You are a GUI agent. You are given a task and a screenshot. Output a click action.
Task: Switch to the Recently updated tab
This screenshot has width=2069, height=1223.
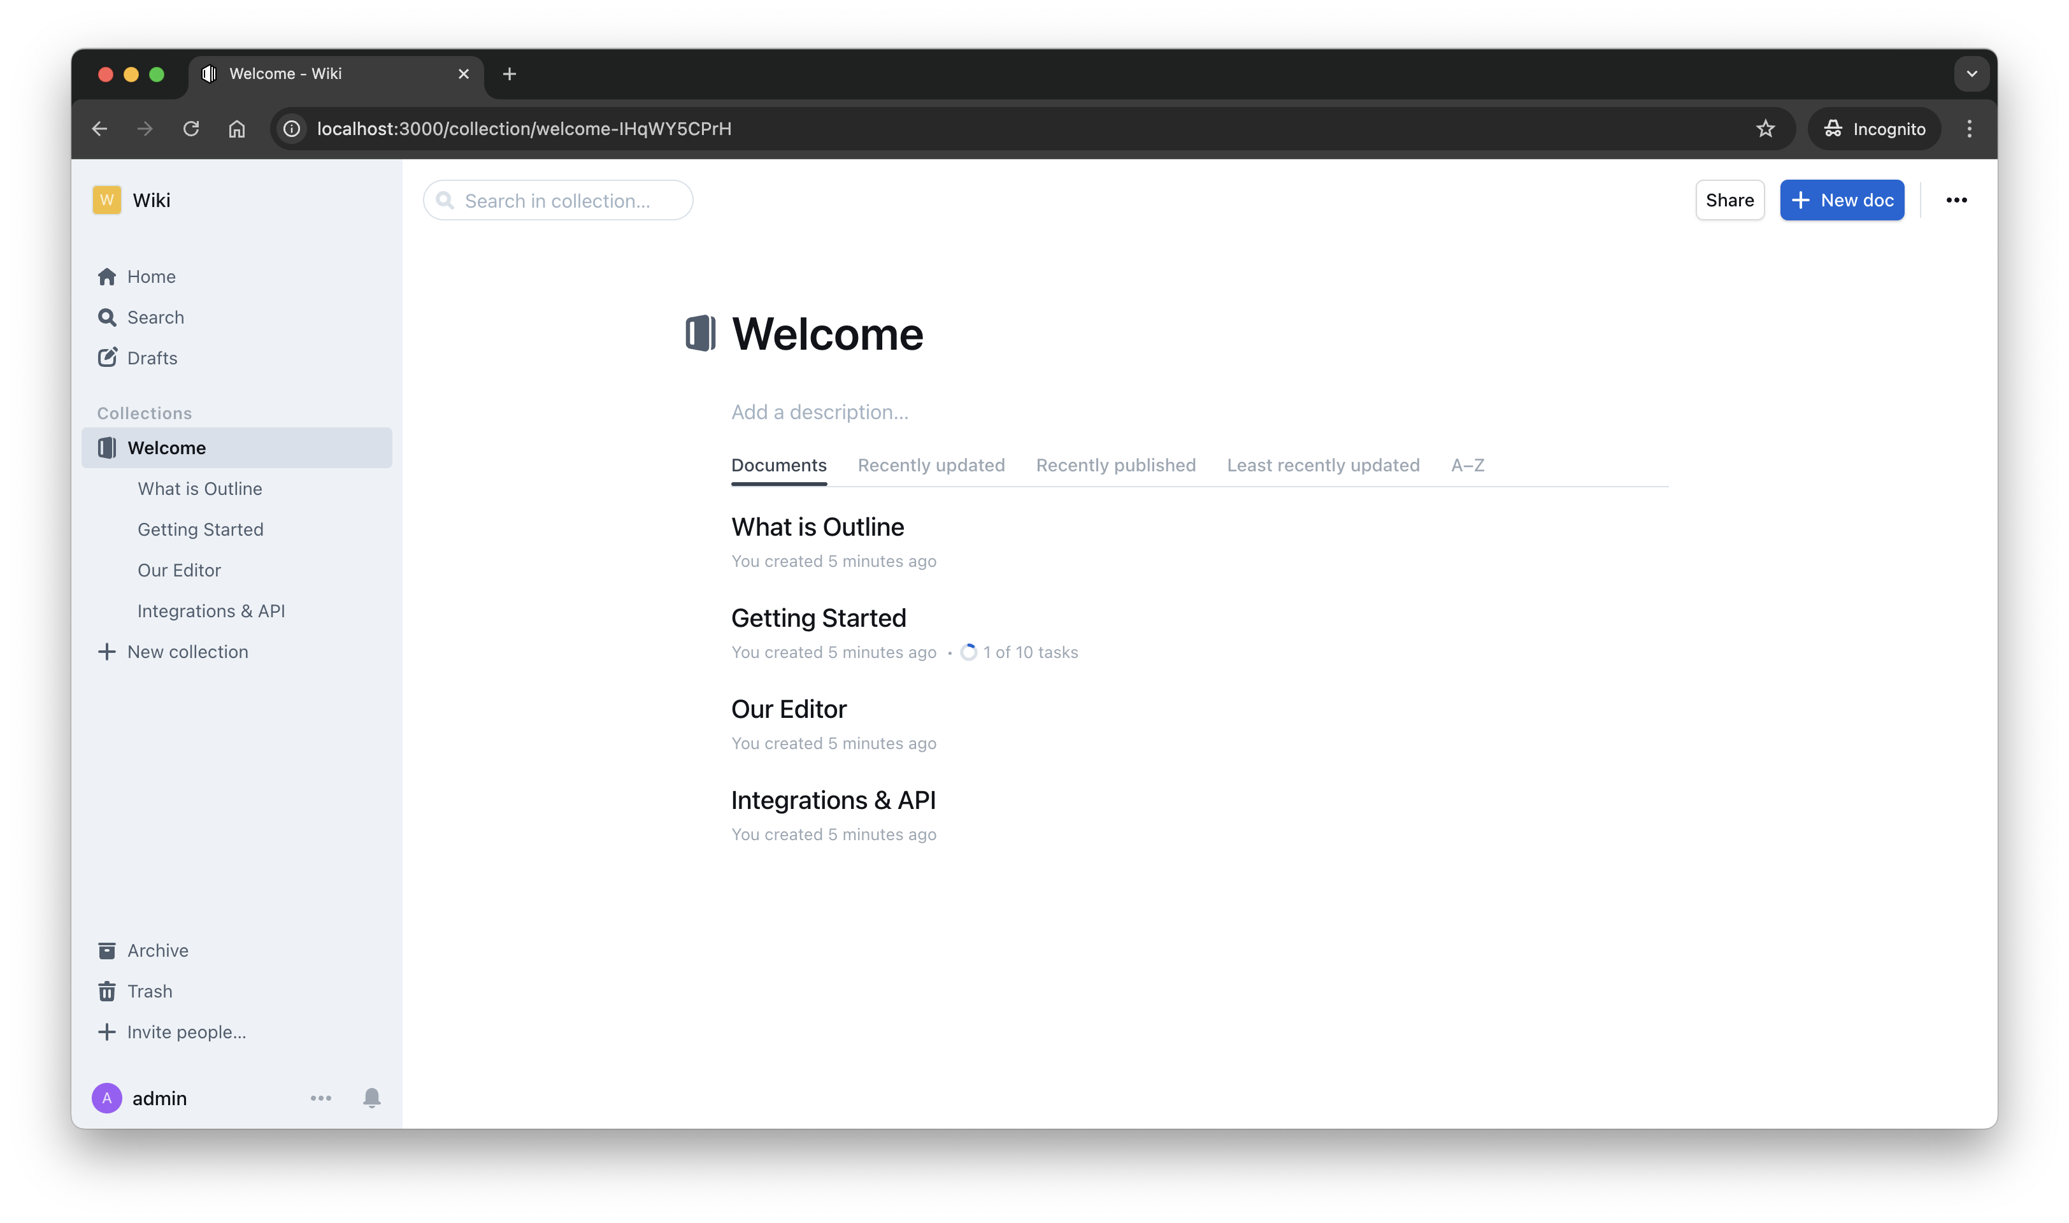(931, 465)
